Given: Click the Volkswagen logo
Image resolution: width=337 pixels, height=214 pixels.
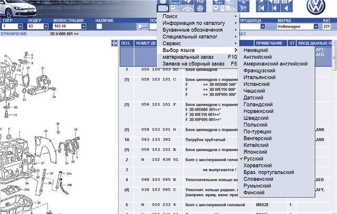Looking at the screenshot, I should click(316, 7).
